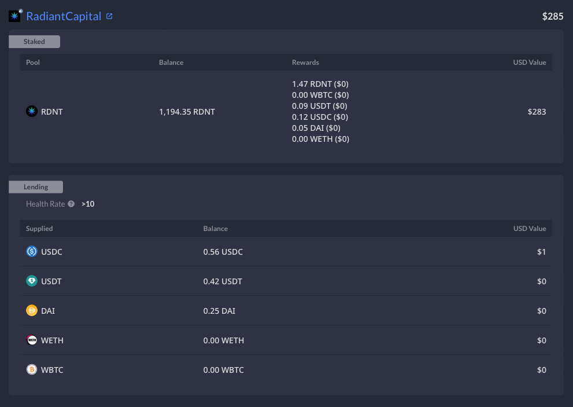
Task: Click the $0 value in USDT row
Action: point(542,281)
